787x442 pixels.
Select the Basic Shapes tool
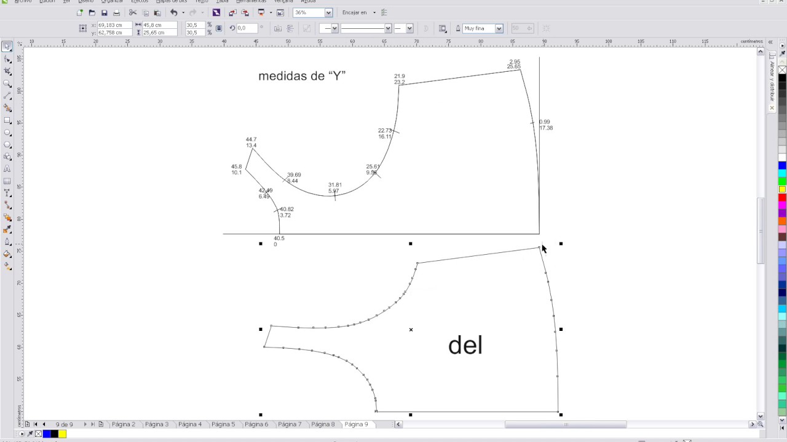point(7,157)
